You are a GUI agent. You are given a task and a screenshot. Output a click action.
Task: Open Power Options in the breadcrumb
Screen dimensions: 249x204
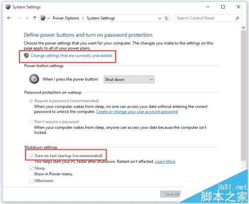[x=66, y=18]
